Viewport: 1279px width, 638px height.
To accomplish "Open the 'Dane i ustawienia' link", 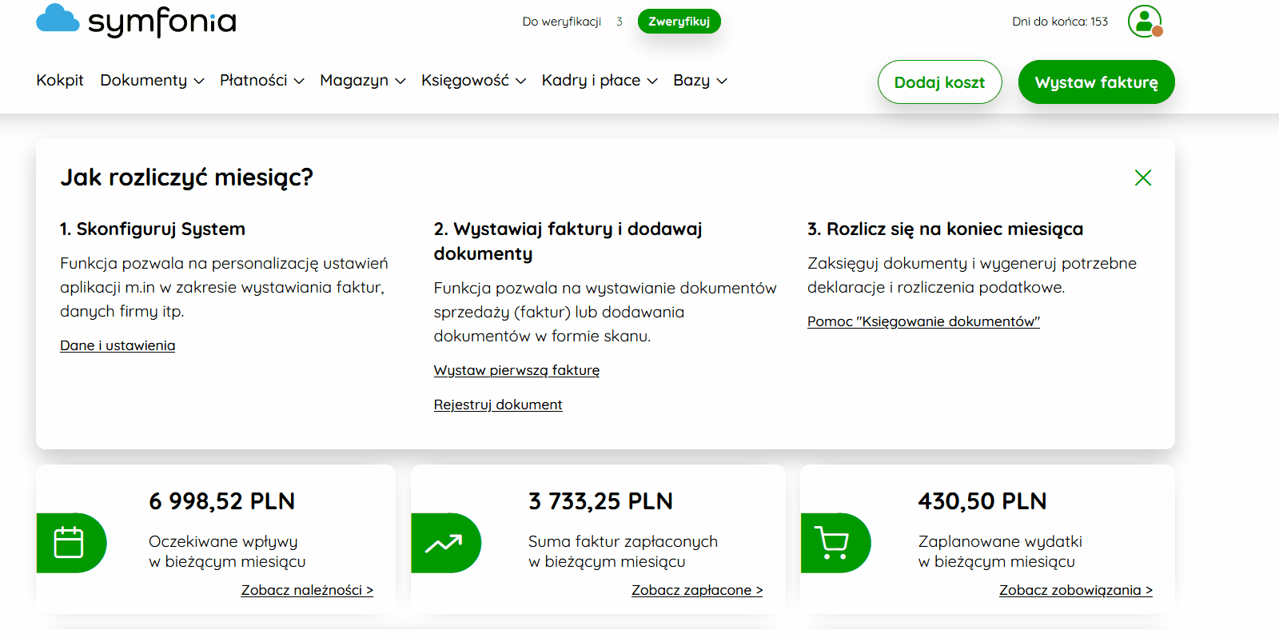I will (118, 345).
